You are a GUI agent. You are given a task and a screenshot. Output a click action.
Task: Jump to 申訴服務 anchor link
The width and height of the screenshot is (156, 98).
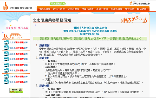(113, 38)
